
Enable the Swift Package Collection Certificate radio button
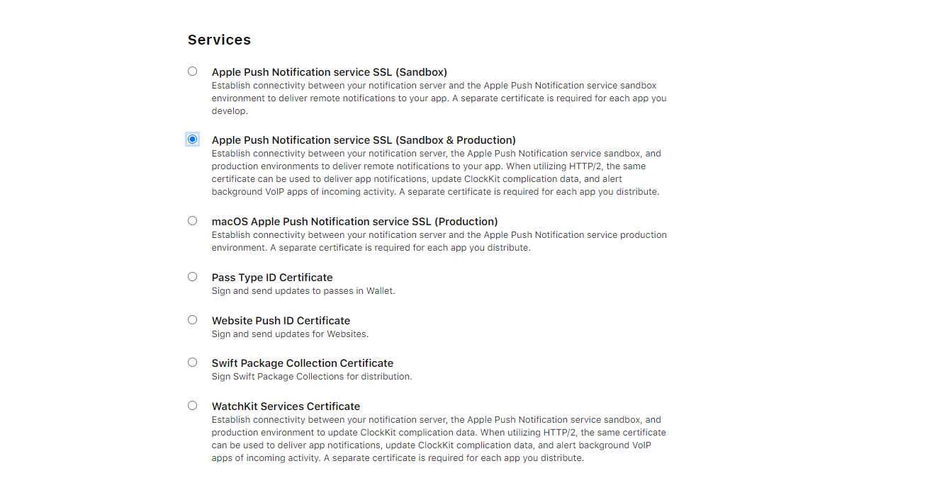(192, 362)
